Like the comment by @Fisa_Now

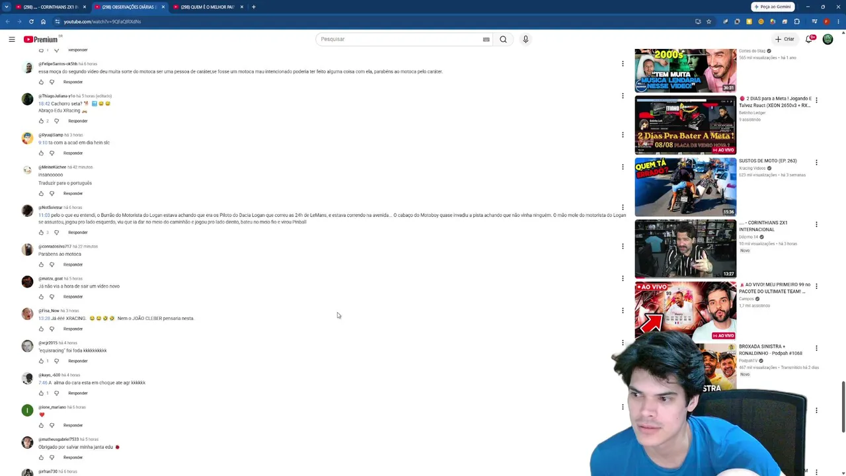pyautogui.click(x=41, y=329)
